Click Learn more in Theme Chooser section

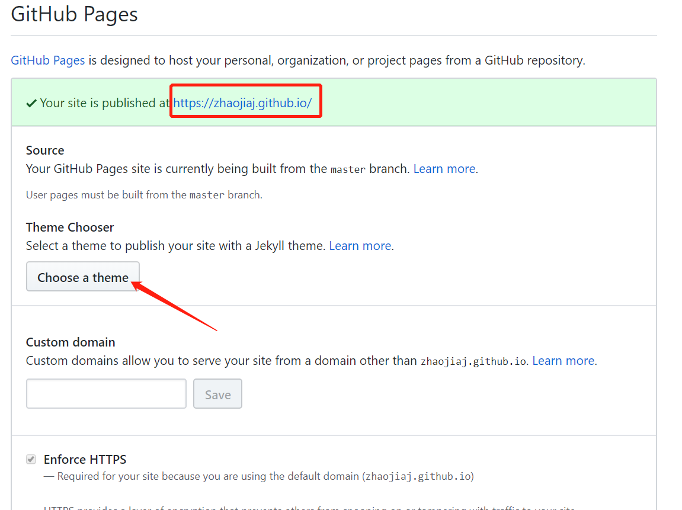pyautogui.click(x=360, y=246)
